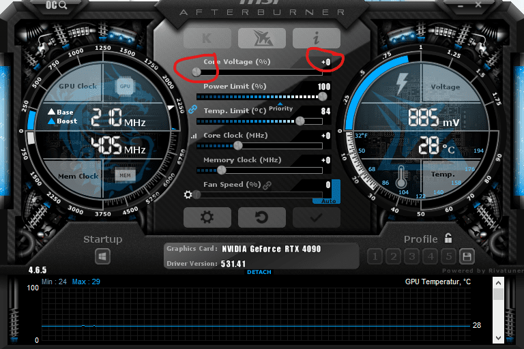Minimize the Afterburner window
The height and width of the screenshot is (349, 524).
tap(461, 5)
